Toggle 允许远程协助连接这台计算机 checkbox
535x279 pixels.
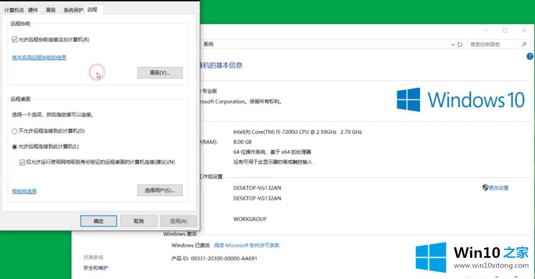coord(15,39)
